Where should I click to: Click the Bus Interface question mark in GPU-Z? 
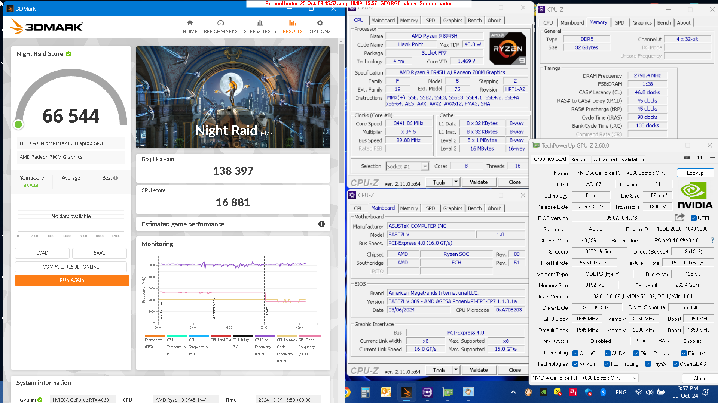[x=712, y=240]
